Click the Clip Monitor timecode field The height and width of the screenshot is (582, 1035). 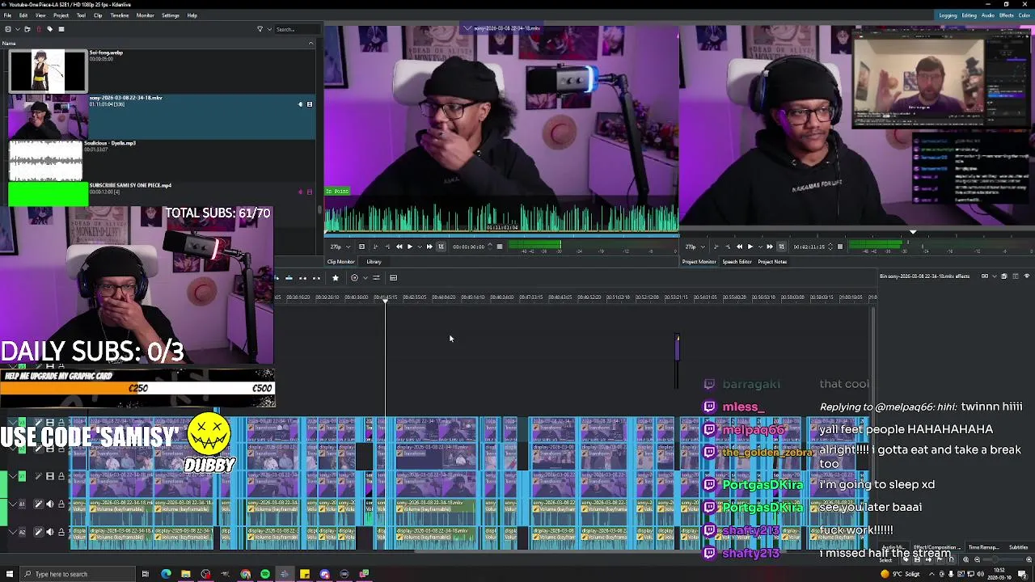(x=469, y=247)
